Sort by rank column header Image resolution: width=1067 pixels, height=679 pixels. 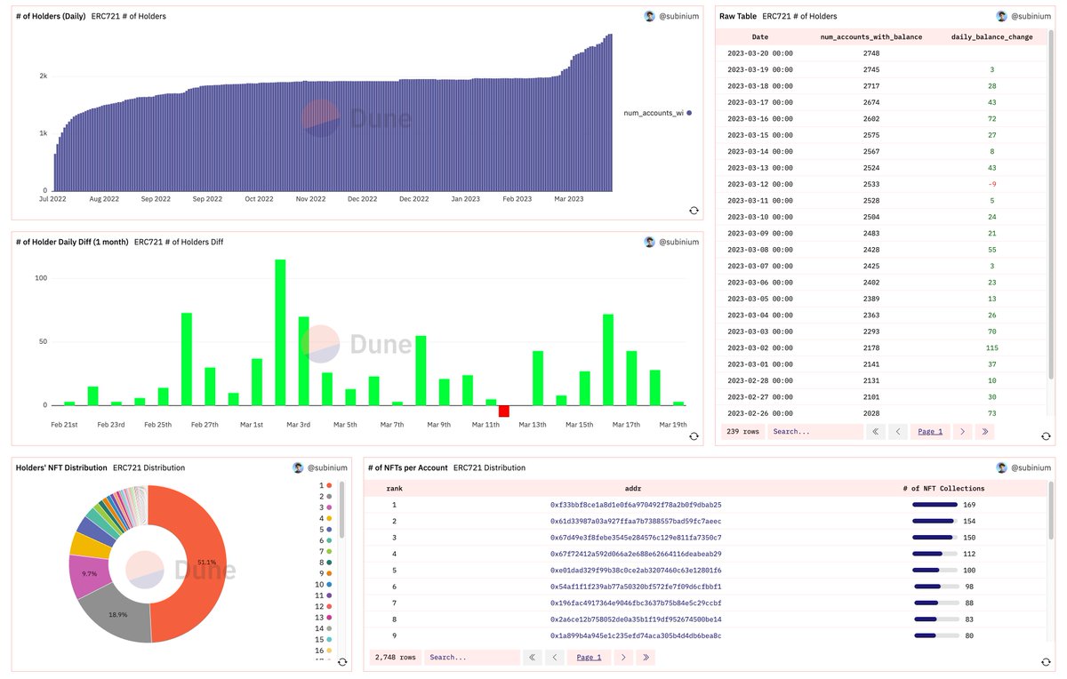pyautogui.click(x=394, y=489)
